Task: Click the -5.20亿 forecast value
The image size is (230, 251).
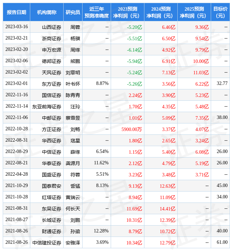Action: tap(134, 27)
